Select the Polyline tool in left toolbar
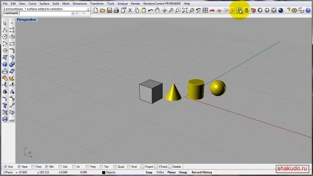The height and width of the screenshot is (176, 313). pyautogui.click(x=5, y=30)
